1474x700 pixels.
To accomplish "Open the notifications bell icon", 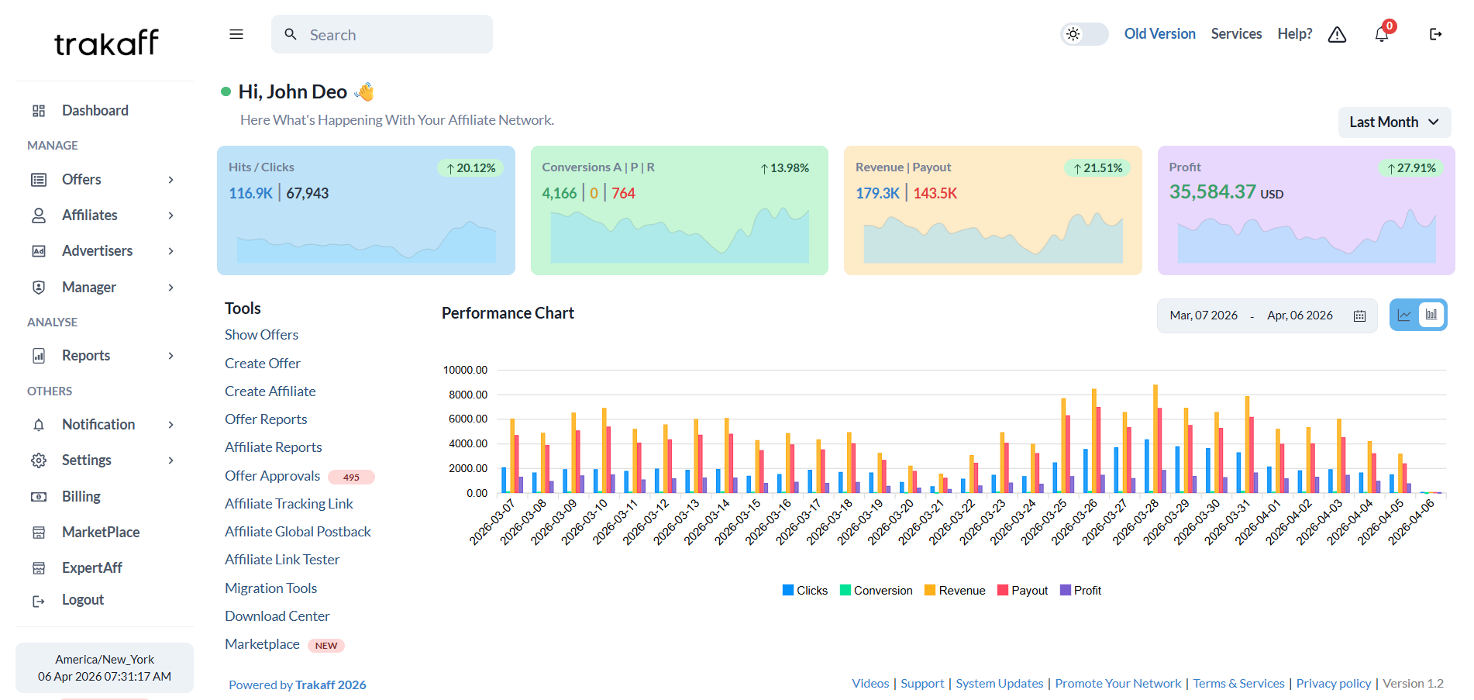I will pyautogui.click(x=1381, y=34).
